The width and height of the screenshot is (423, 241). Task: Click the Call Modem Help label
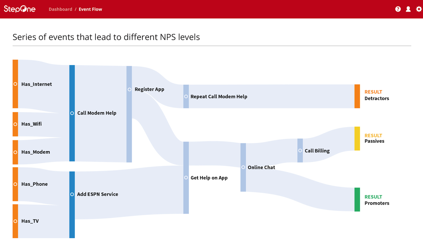(97, 113)
